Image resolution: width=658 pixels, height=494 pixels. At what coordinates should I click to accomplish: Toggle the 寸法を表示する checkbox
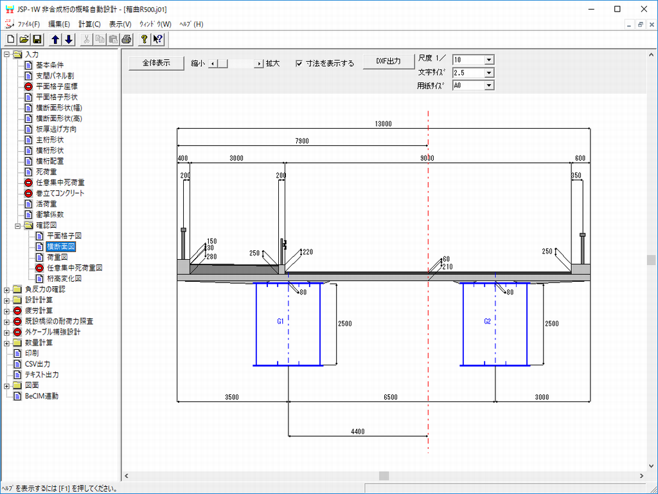[x=299, y=64]
